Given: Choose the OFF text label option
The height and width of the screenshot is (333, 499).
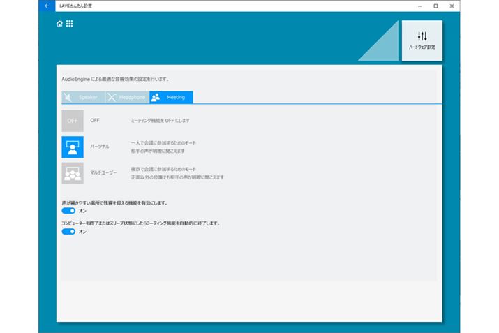Looking at the screenshot, I should coord(95,121).
